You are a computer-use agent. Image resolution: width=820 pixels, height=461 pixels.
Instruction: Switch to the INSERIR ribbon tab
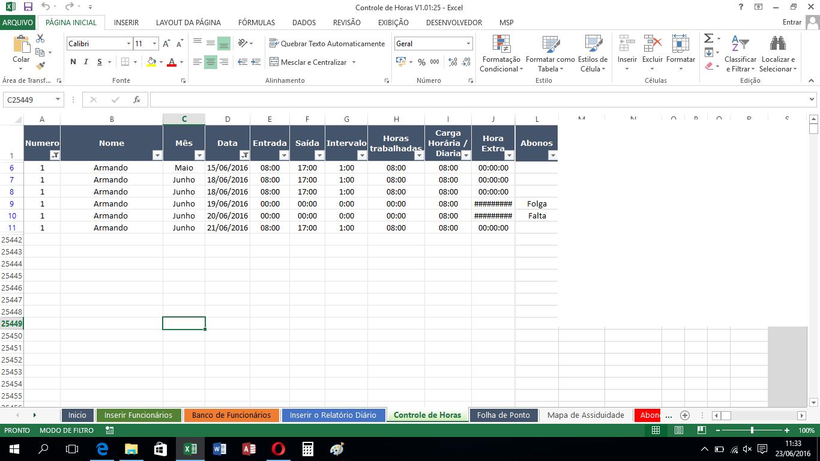pyautogui.click(x=126, y=22)
